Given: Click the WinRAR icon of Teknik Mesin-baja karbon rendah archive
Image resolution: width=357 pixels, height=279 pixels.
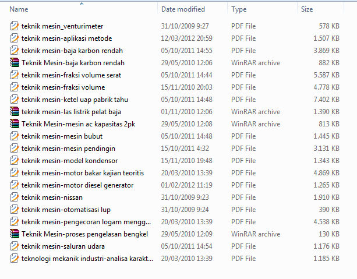Looking at the screenshot, I should coord(15,62).
